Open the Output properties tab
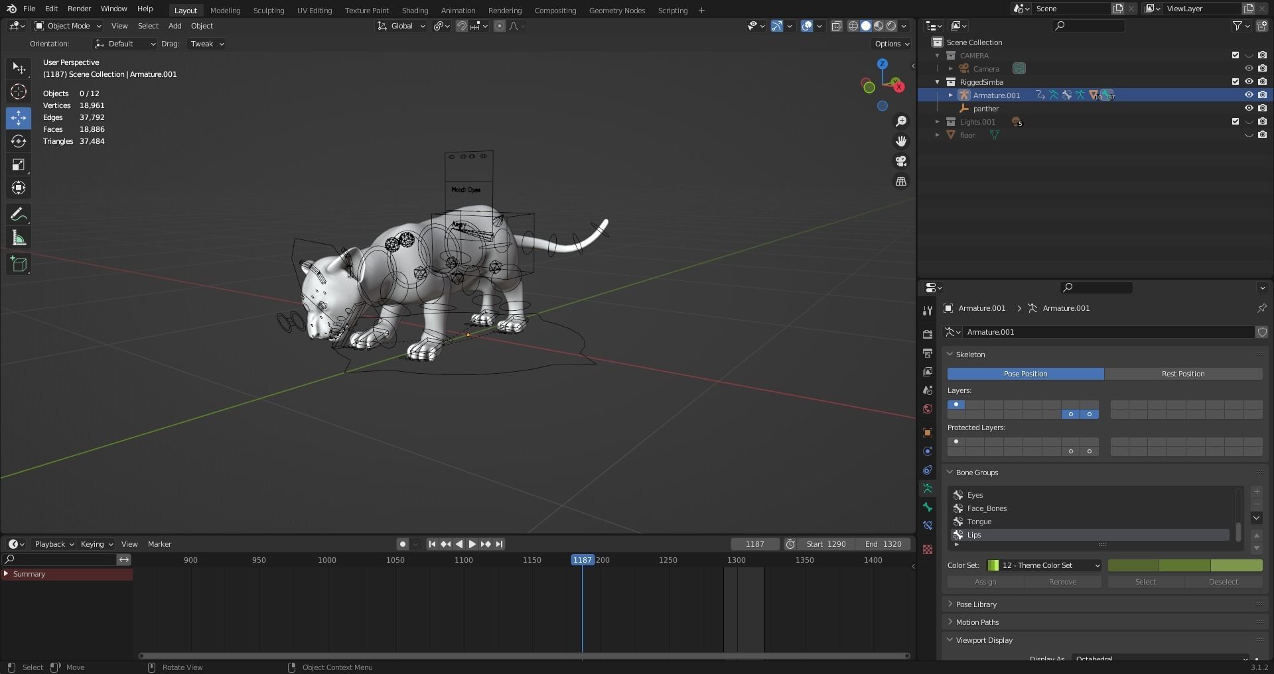This screenshot has width=1274, height=674. pyautogui.click(x=928, y=353)
